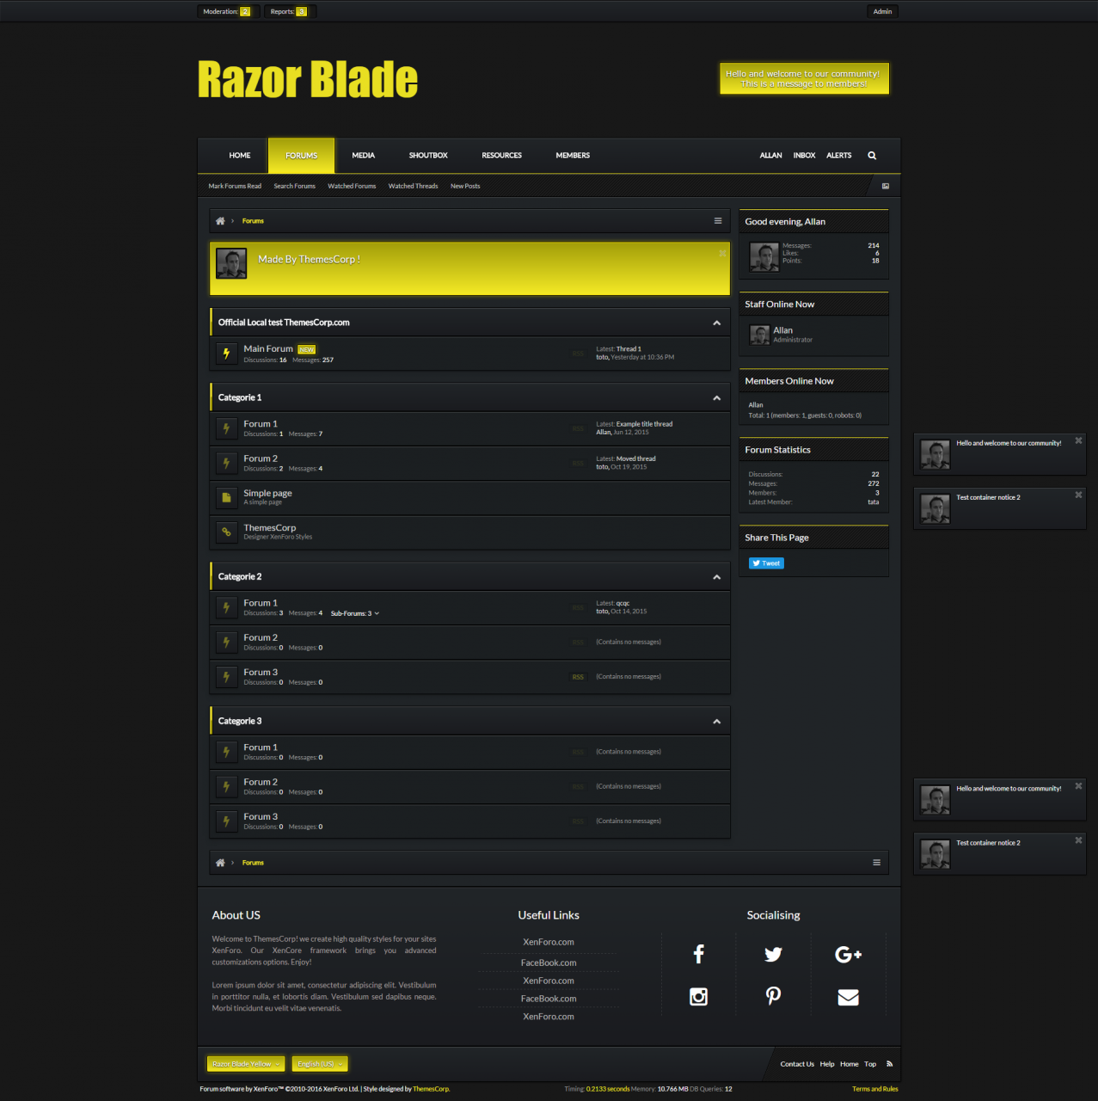This screenshot has width=1098, height=1101.
Task: Click the Razor Blade logo
Action: click(x=308, y=79)
